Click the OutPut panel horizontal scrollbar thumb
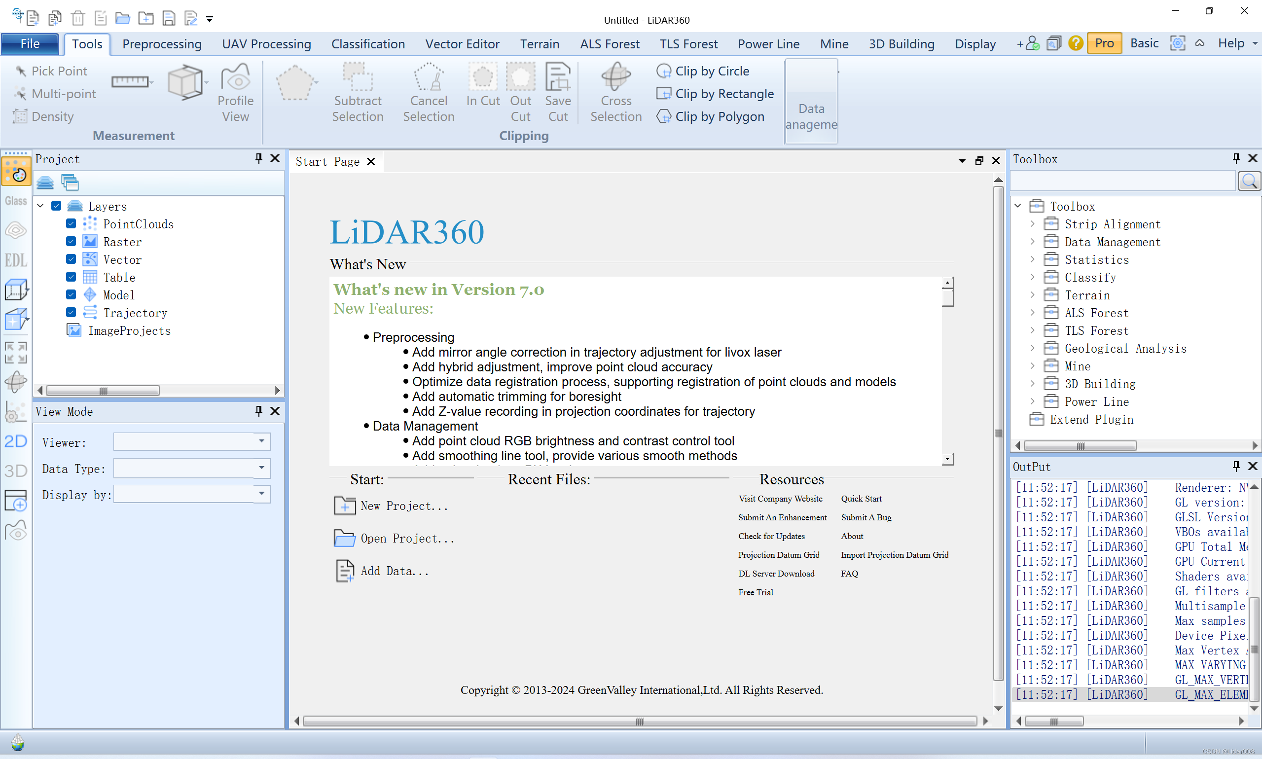 coord(1053,721)
